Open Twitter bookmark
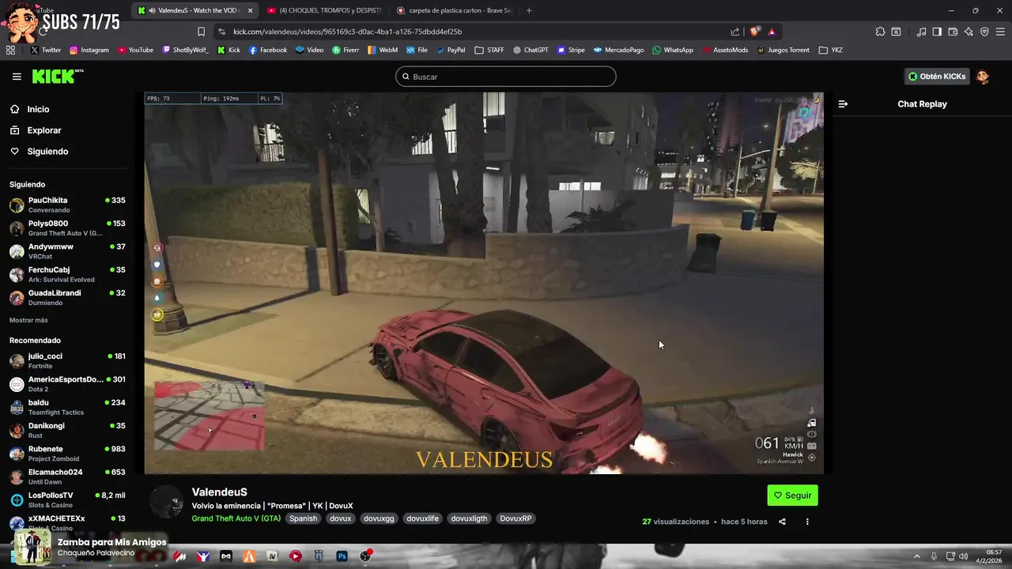1012x569 pixels. pyautogui.click(x=46, y=50)
